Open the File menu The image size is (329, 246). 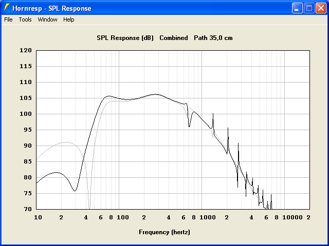coord(8,19)
